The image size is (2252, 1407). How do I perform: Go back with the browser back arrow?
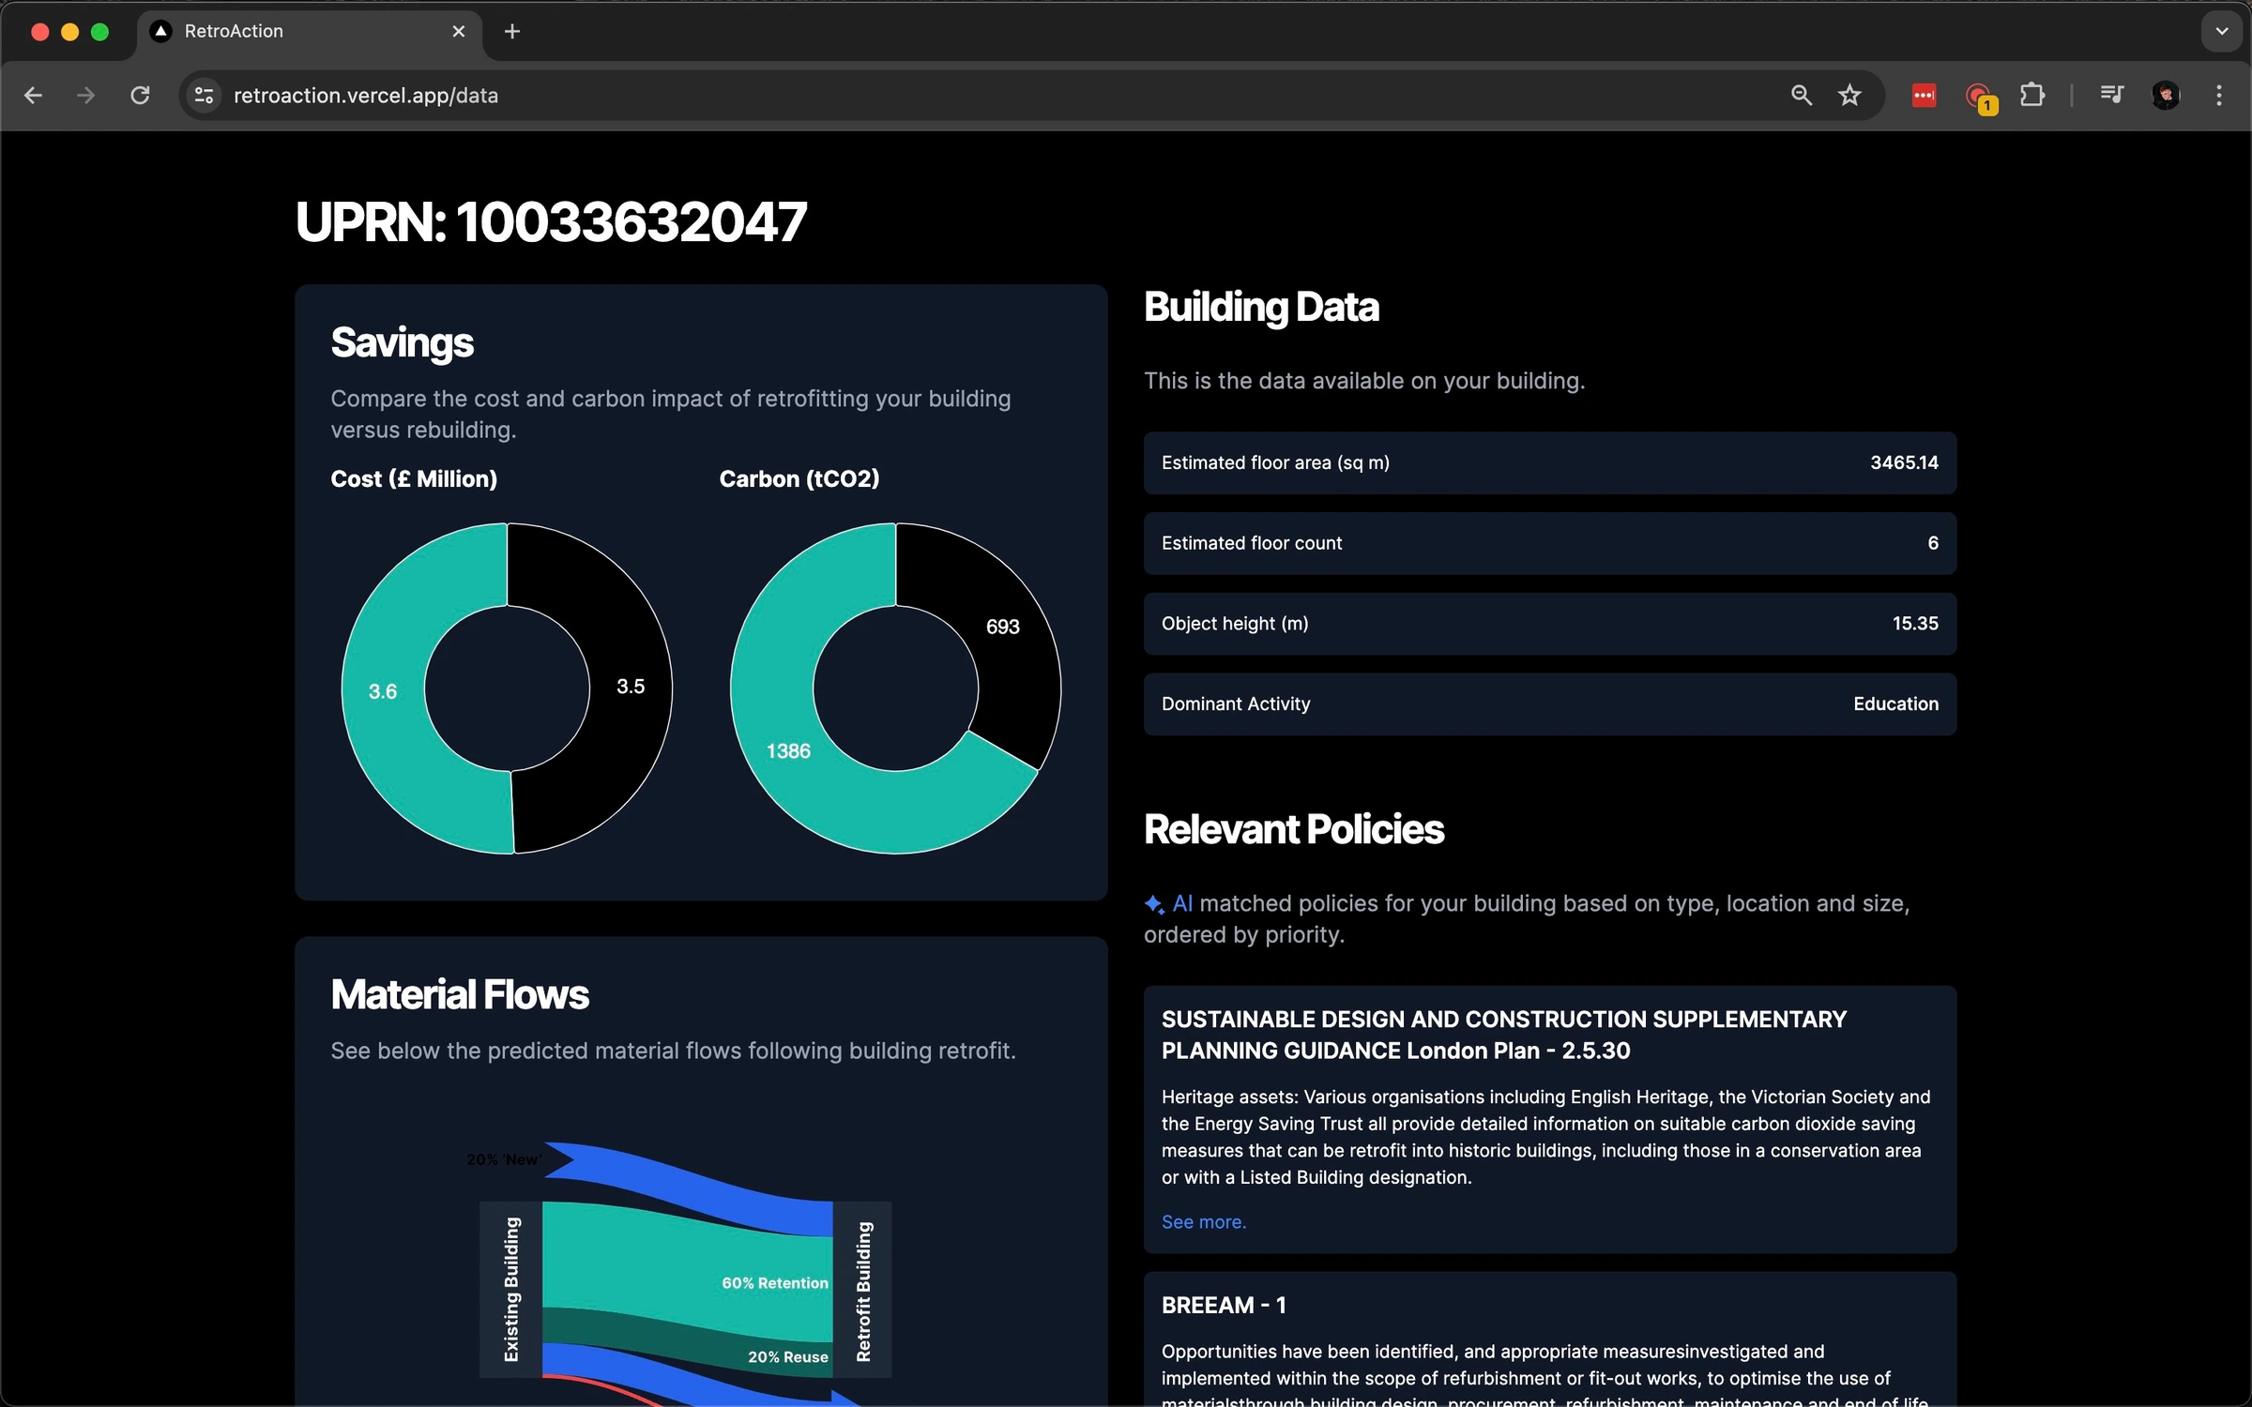click(x=33, y=96)
